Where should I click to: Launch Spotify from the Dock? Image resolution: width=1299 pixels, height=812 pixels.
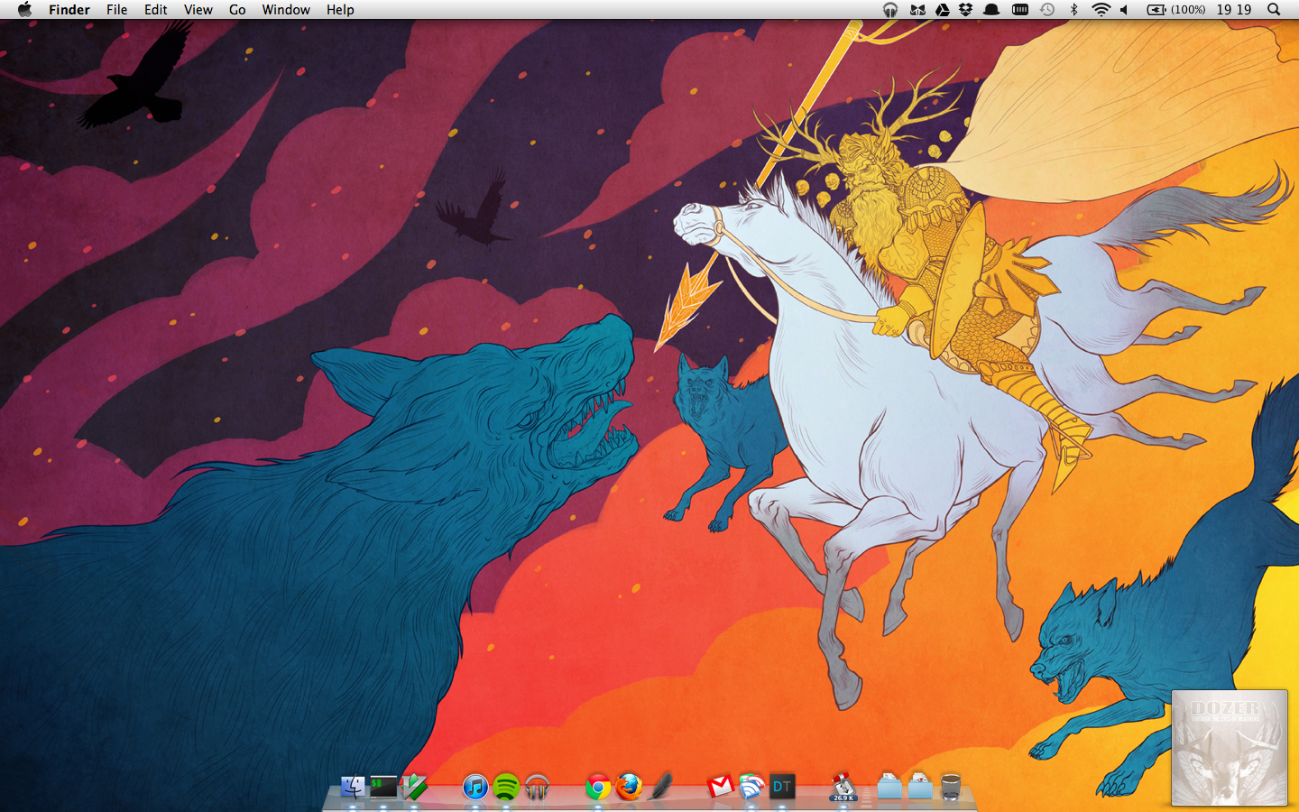506,787
